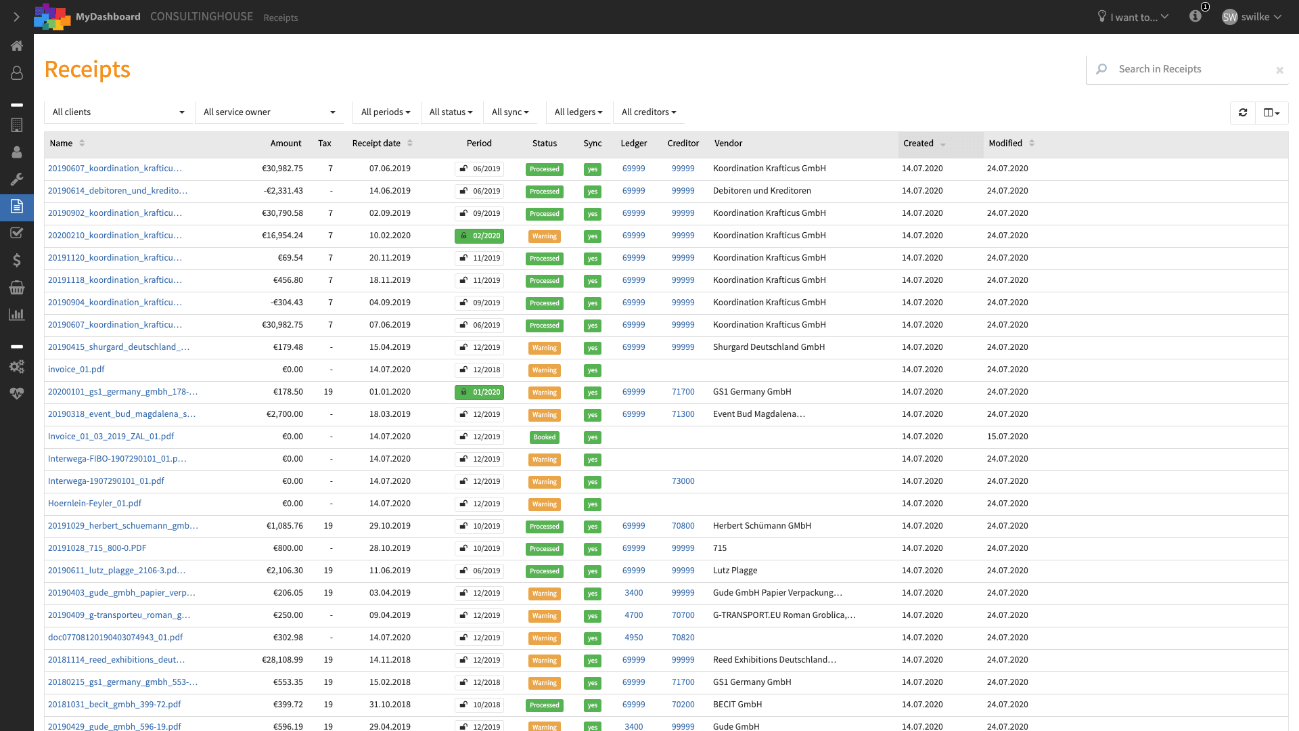Open receipt invoice_01.pdf

pos(76,370)
